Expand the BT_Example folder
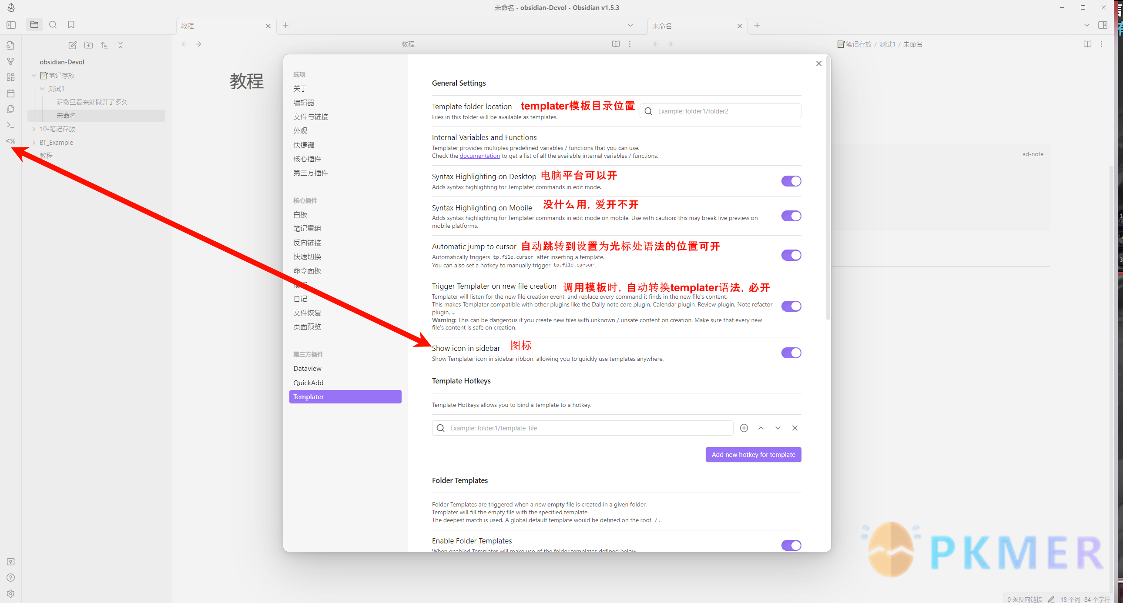Screen dimensions: 1123x603 click(x=34, y=143)
